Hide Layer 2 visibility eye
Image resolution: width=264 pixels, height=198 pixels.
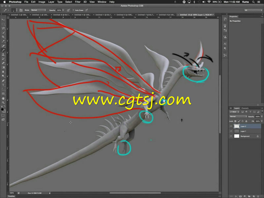(231, 126)
